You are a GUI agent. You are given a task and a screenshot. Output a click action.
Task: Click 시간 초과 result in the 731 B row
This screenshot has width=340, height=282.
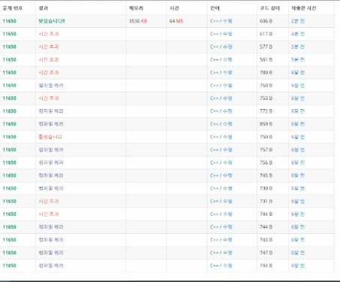coord(49,202)
